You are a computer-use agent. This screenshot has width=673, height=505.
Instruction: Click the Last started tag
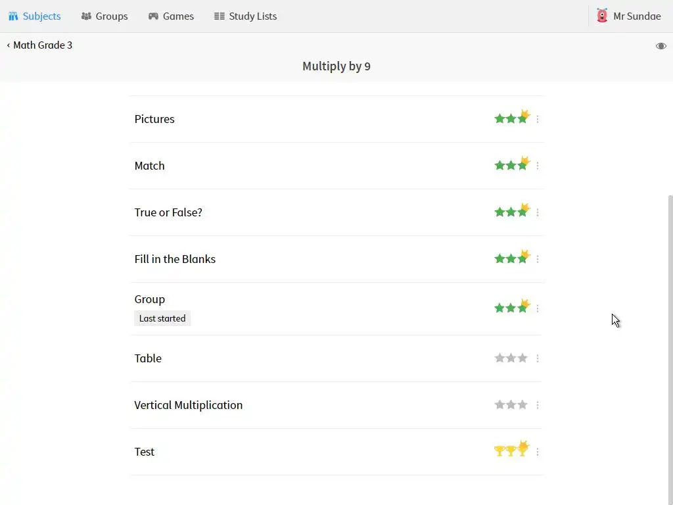click(x=162, y=318)
